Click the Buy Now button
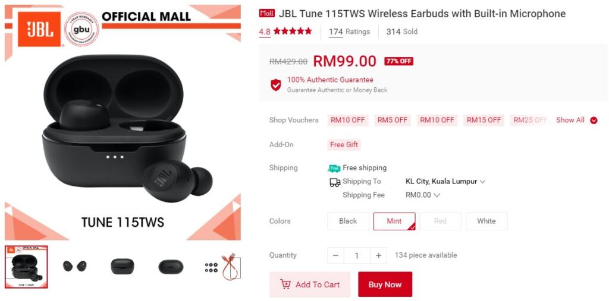Screen dimensions: 609x301 (385, 284)
